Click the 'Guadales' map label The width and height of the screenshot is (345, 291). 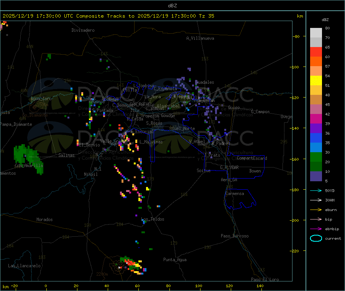205,82
